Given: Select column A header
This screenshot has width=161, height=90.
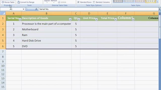Looking at the screenshot, I should [x=14, y=13].
